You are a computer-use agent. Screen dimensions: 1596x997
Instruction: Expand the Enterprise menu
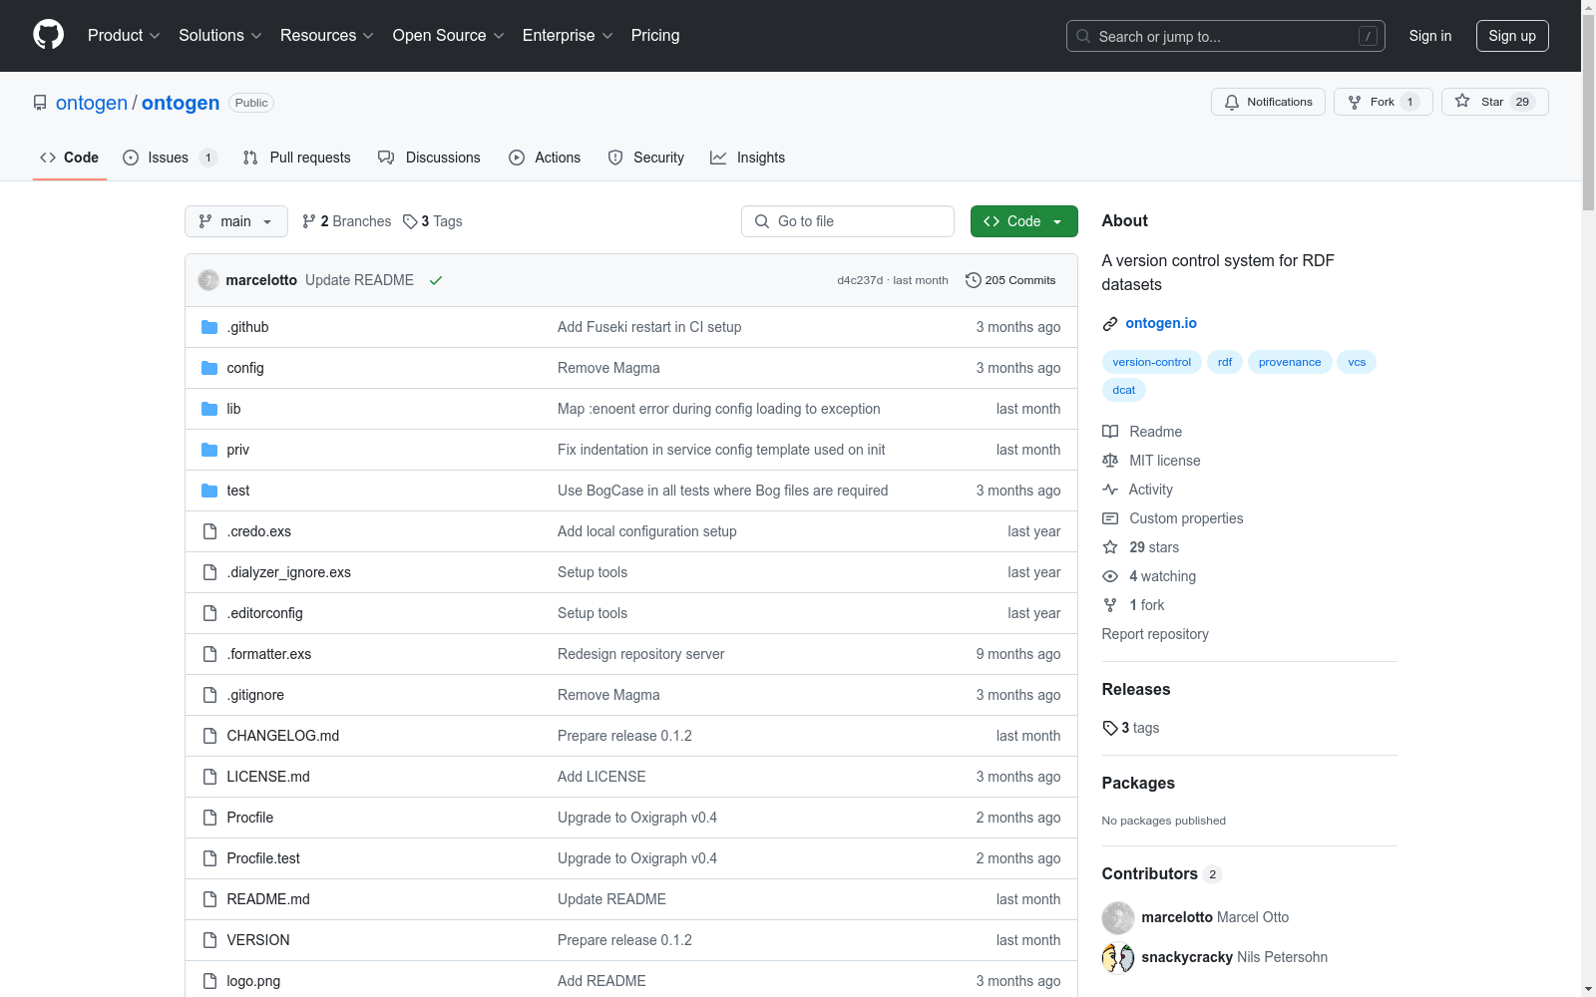pos(568,35)
